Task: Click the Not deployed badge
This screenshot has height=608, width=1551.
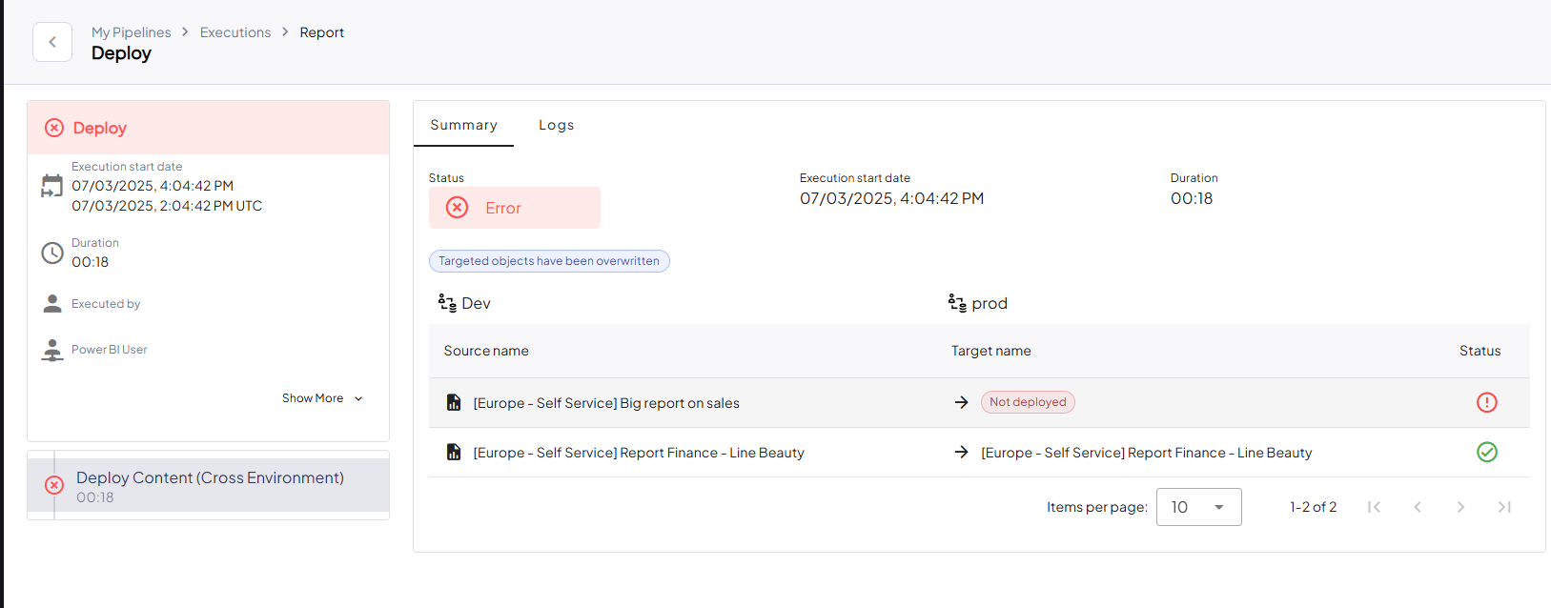Action: tap(1028, 402)
